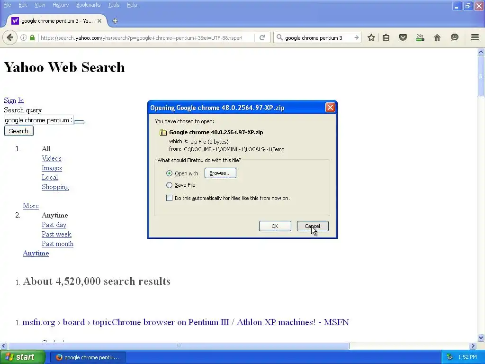Select the Open with radio option
The image size is (485, 364).
(169, 173)
